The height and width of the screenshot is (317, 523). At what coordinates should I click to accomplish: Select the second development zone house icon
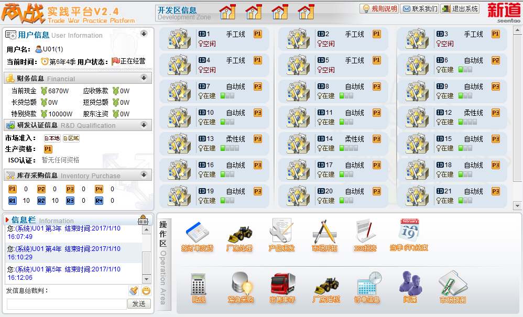click(x=254, y=12)
